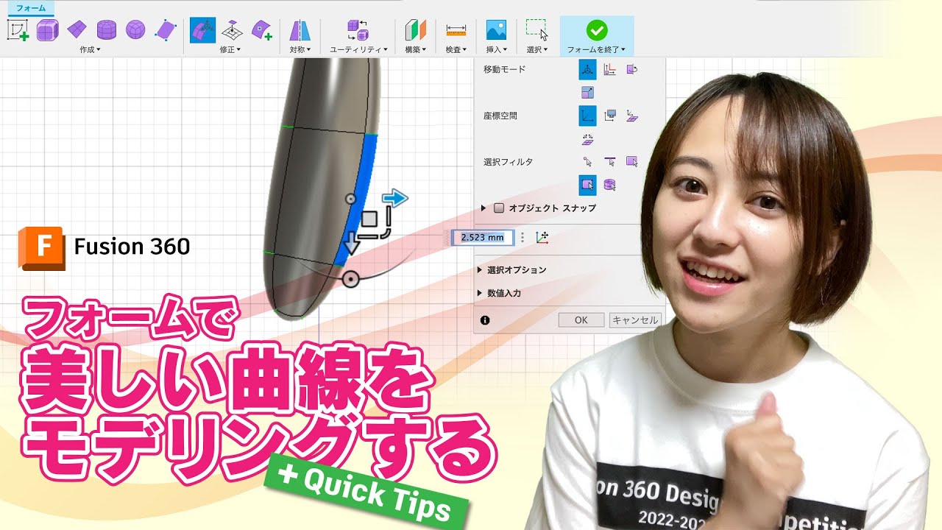This screenshot has height=530, width=942.
Task: Click the blue right arrow manipulator
Action: 395,197
